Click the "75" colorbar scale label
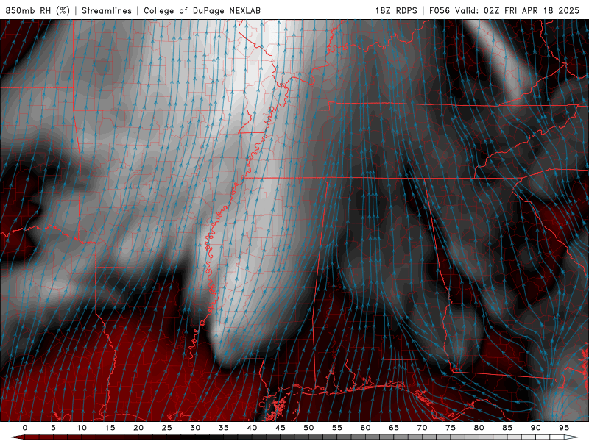This screenshot has width=589, height=441. [x=451, y=428]
